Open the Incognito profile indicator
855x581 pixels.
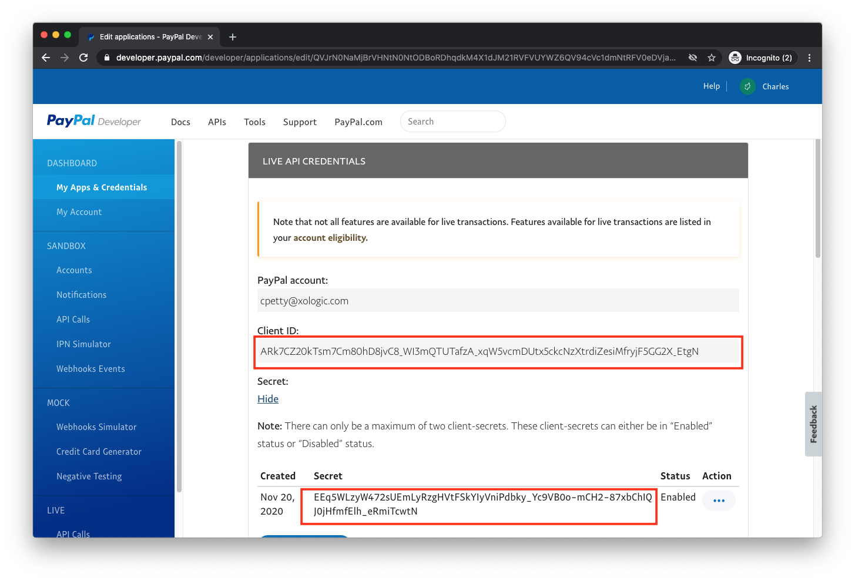[762, 58]
